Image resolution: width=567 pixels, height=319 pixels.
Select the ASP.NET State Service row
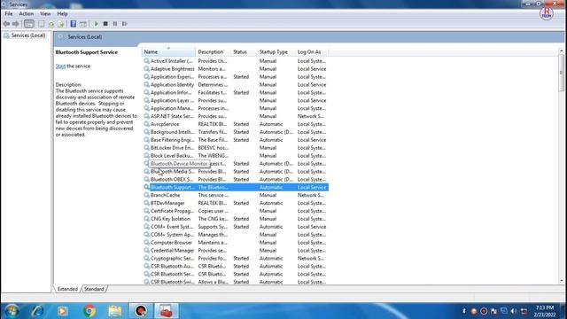(x=236, y=116)
